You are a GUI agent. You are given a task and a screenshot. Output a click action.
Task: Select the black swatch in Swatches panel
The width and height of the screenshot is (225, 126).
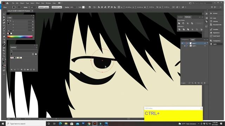point(14,58)
